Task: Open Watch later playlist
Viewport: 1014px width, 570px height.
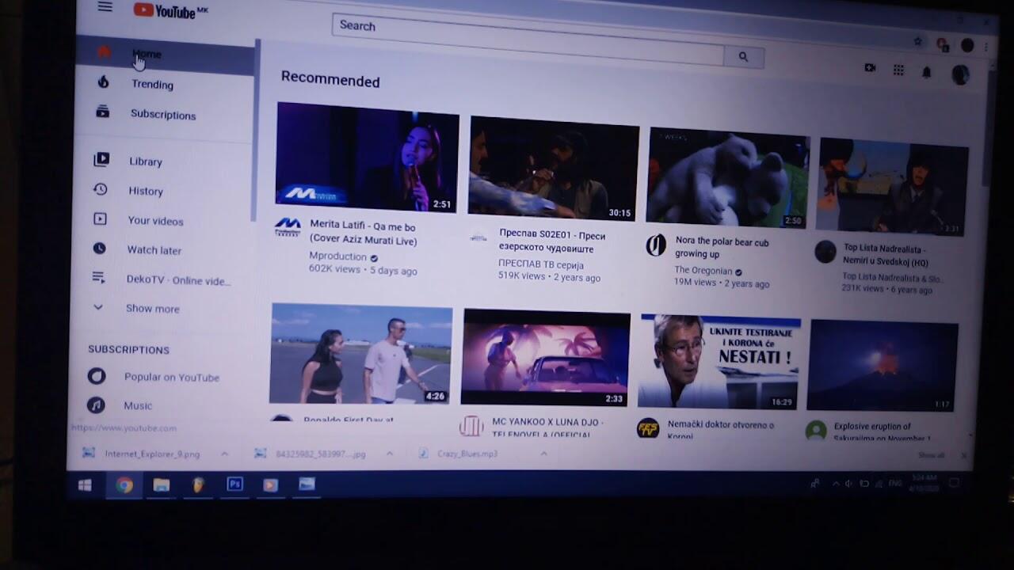Action: click(x=154, y=250)
